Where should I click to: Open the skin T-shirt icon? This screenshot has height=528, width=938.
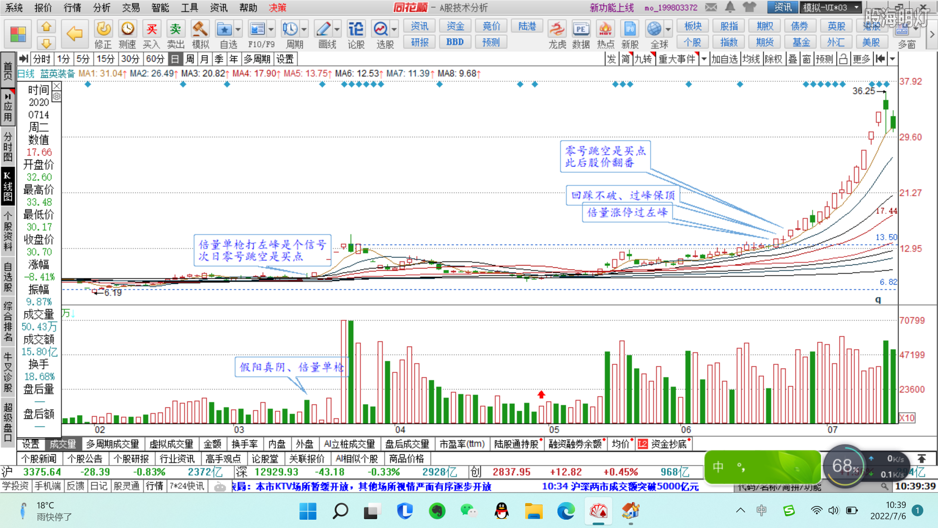click(749, 7)
